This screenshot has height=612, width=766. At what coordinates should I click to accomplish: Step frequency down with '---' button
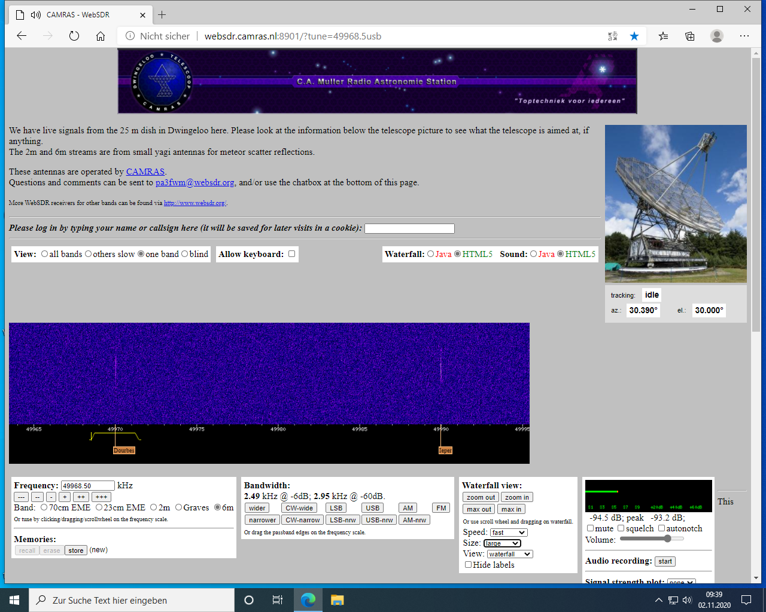pyautogui.click(x=22, y=497)
